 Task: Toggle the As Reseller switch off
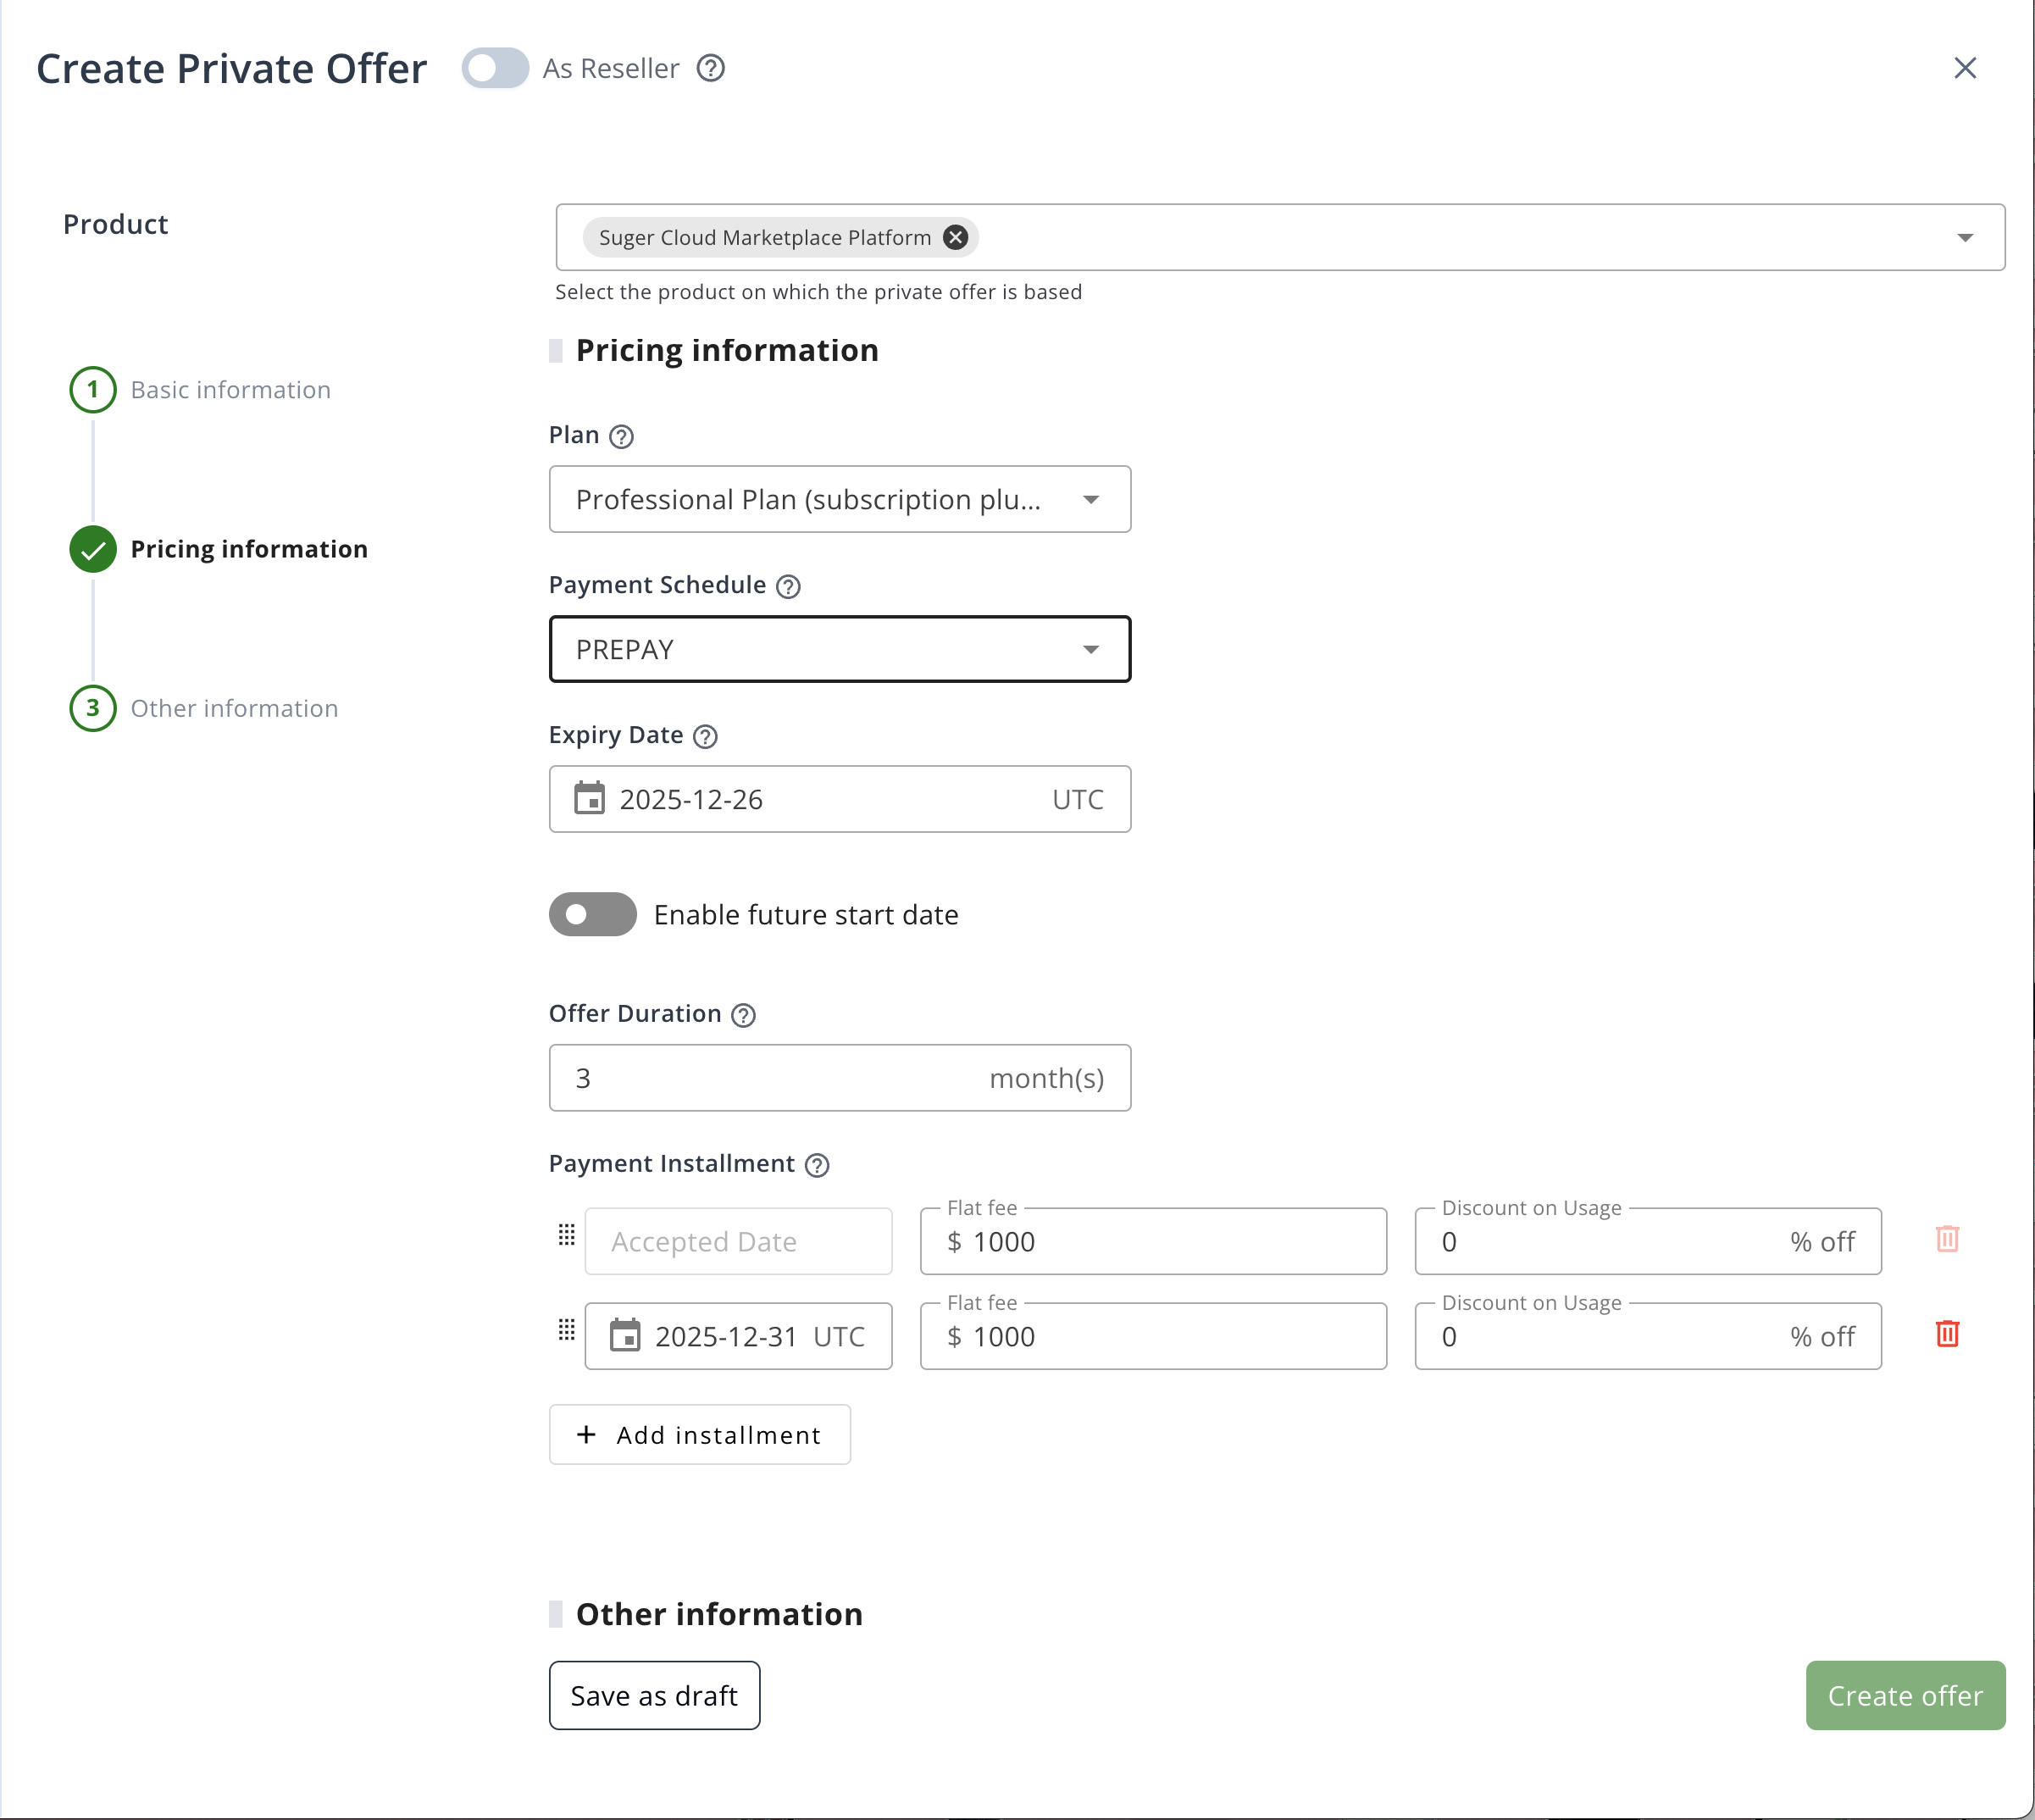tap(494, 68)
